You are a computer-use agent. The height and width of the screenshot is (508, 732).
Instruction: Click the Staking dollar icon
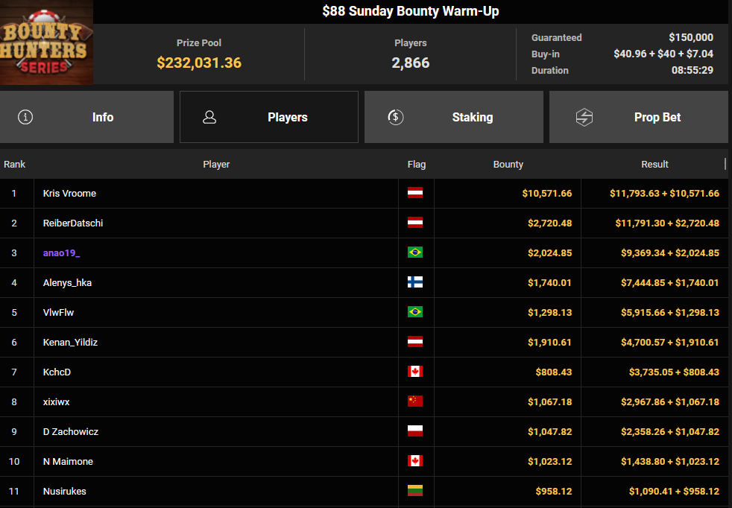(396, 117)
